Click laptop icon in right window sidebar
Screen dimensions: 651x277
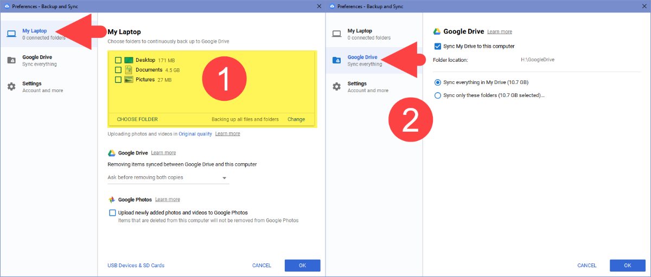click(x=336, y=34)
